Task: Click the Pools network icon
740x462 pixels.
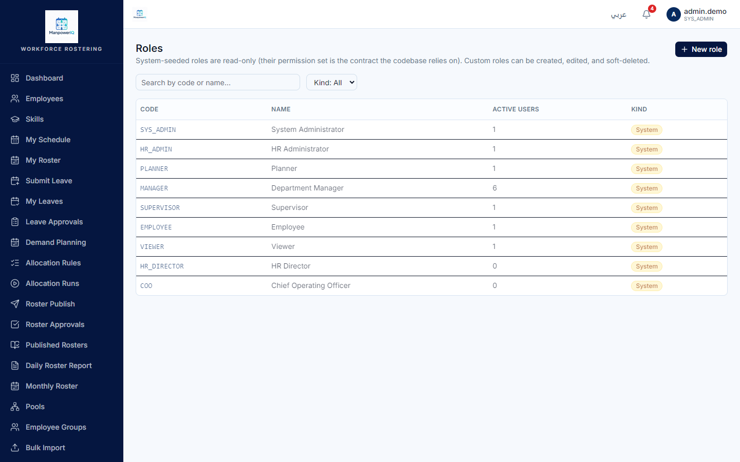Action: point(15,407)
